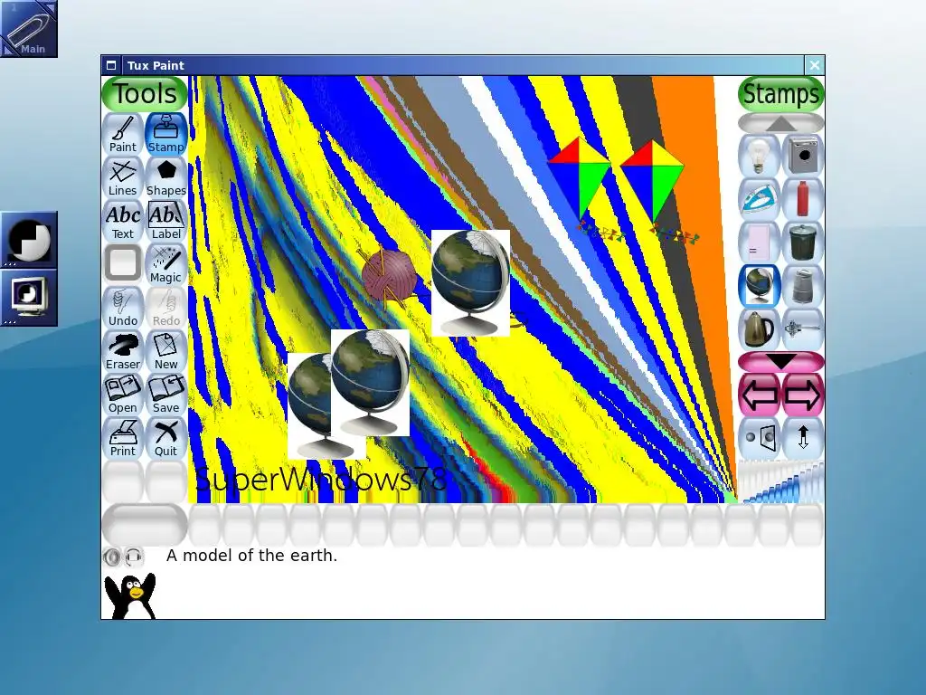Pick the light bulb stamp

(760, 156)
